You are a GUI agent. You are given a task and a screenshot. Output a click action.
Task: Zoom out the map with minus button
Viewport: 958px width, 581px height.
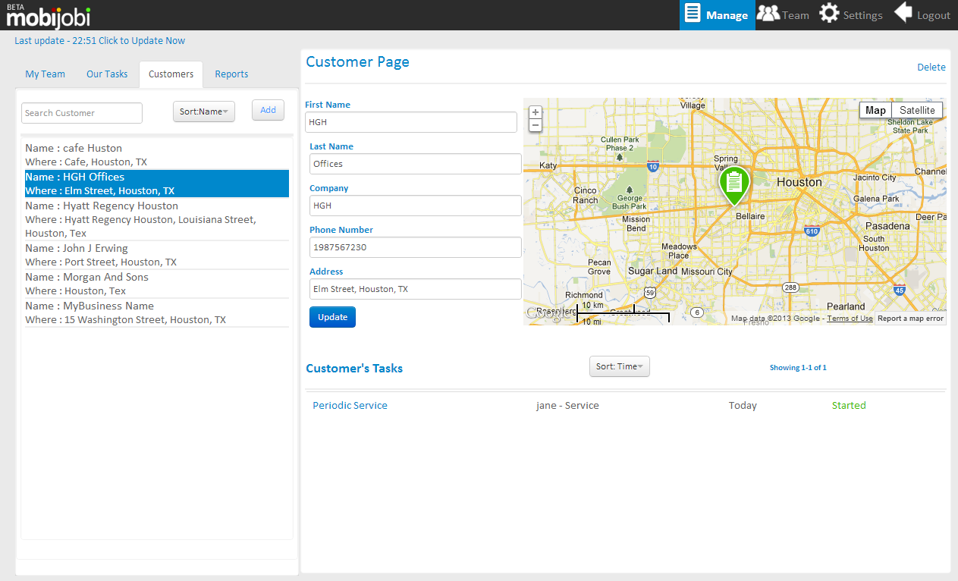coord(536,125)
